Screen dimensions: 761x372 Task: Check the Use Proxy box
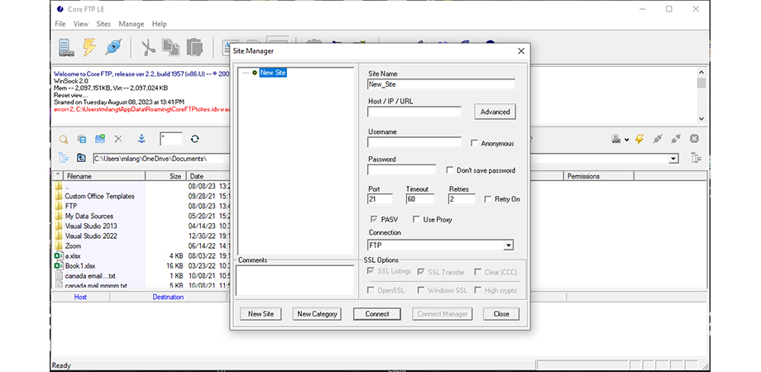tap(416, 219)
